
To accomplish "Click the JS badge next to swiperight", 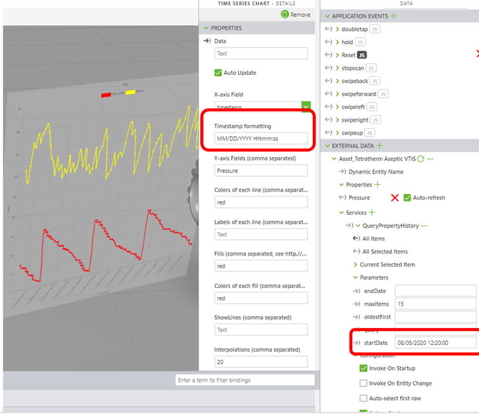I will point(375,120).
